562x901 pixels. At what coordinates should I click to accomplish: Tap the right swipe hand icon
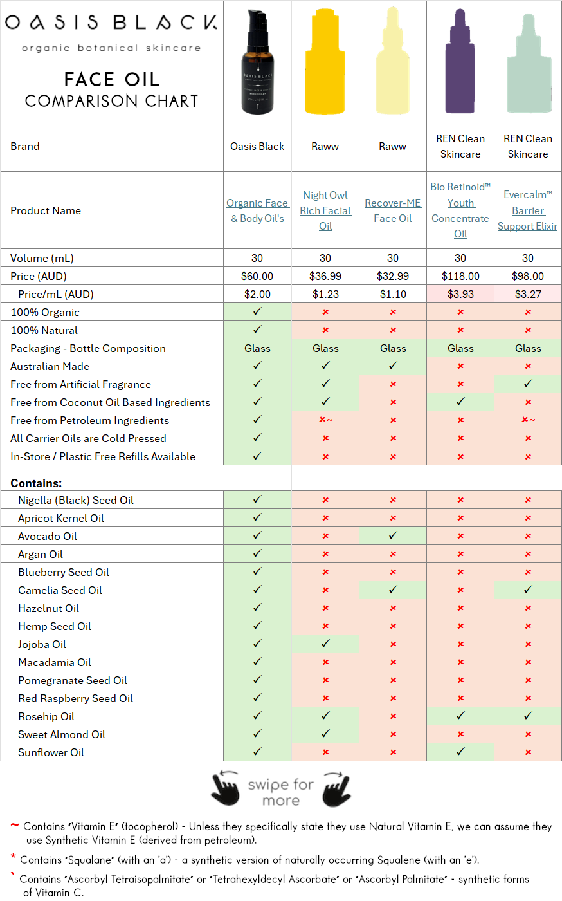tap(336, 789)
